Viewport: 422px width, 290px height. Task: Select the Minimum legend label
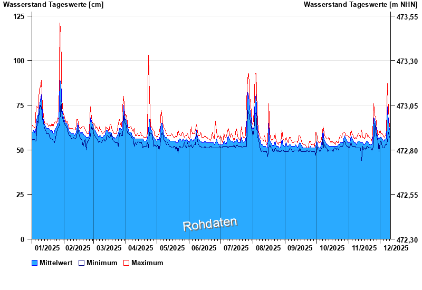pyautogui.click(x=102, y=263)
